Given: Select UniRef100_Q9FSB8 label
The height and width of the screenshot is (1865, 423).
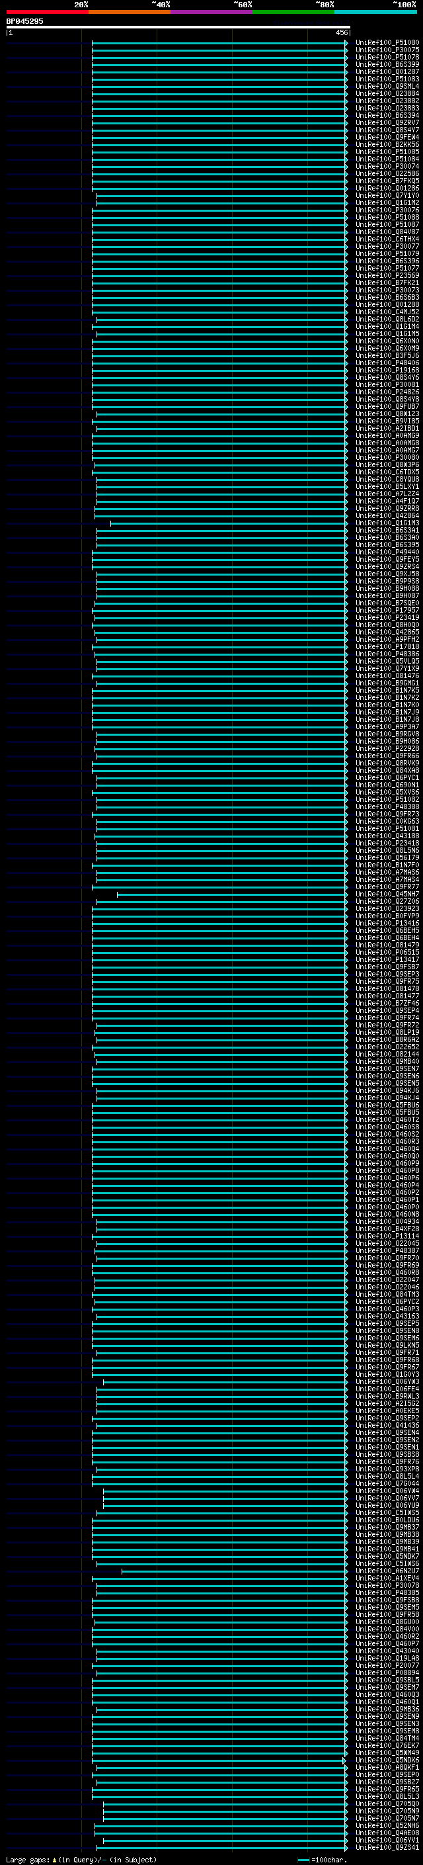Looking at the screenshot, I should [387, 1600].
